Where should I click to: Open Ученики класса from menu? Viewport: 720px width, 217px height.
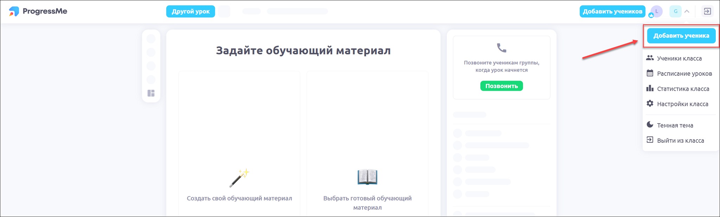point(679,59)
